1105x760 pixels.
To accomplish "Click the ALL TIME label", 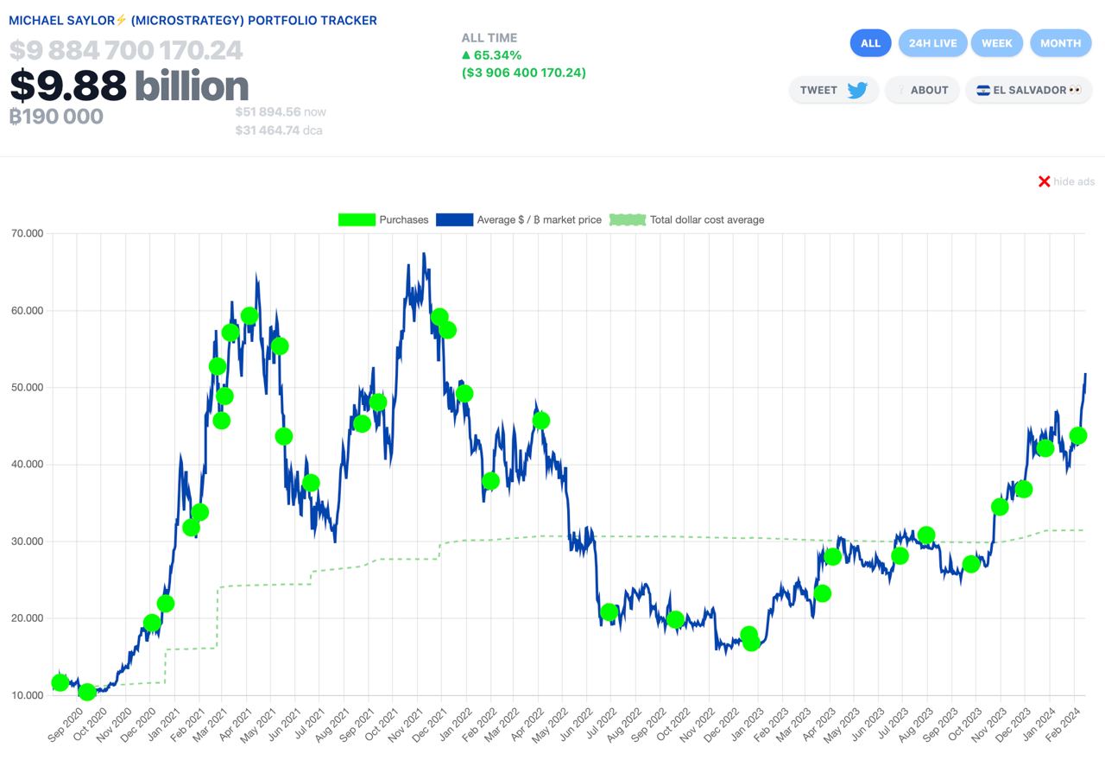I will coord(489,38).
